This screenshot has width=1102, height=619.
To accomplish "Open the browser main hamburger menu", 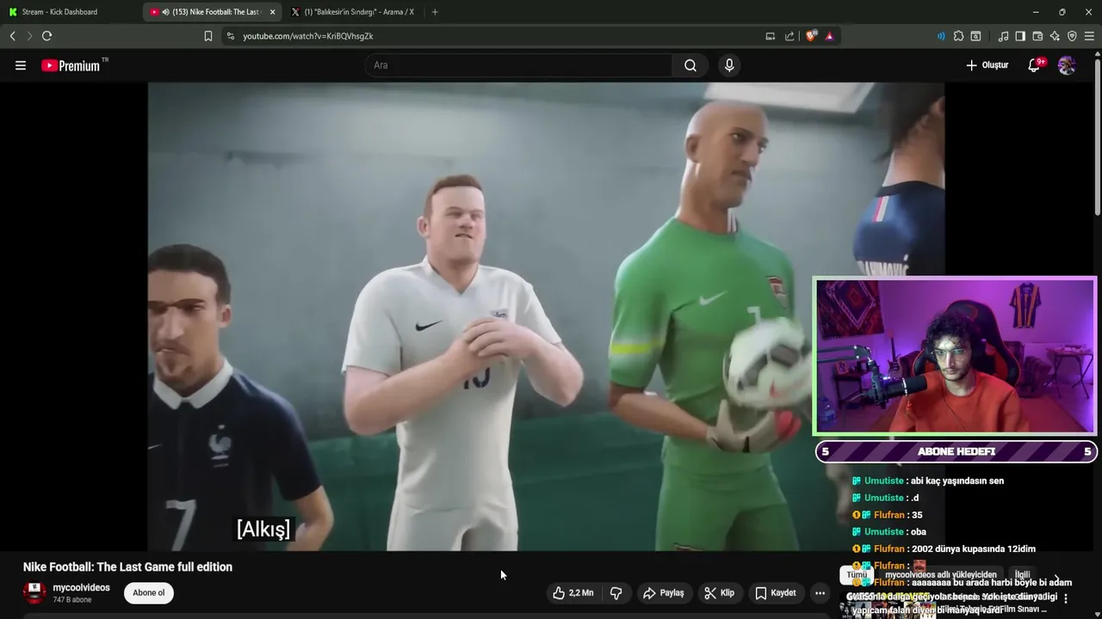I will (1089, 36).
